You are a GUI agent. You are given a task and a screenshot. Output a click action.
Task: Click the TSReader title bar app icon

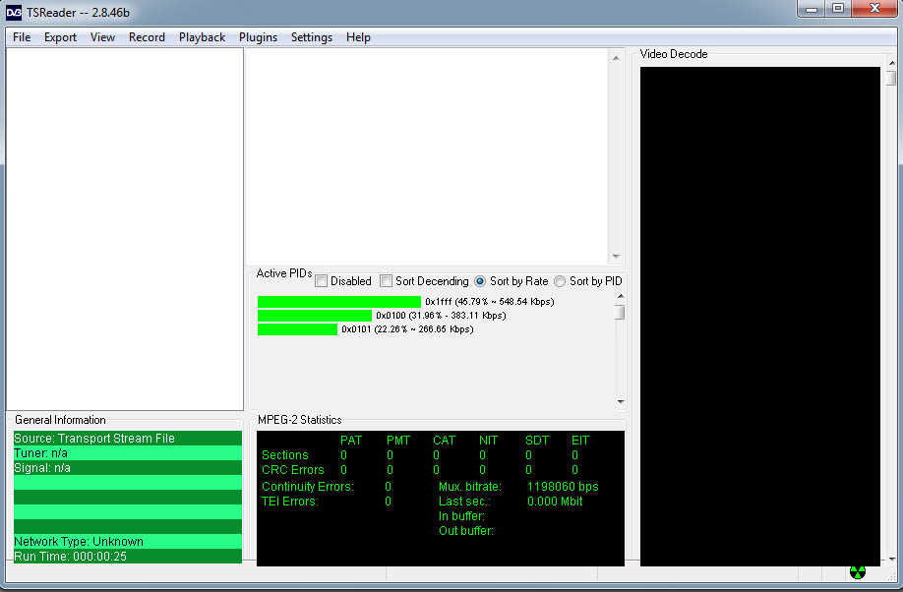point(15,11)
